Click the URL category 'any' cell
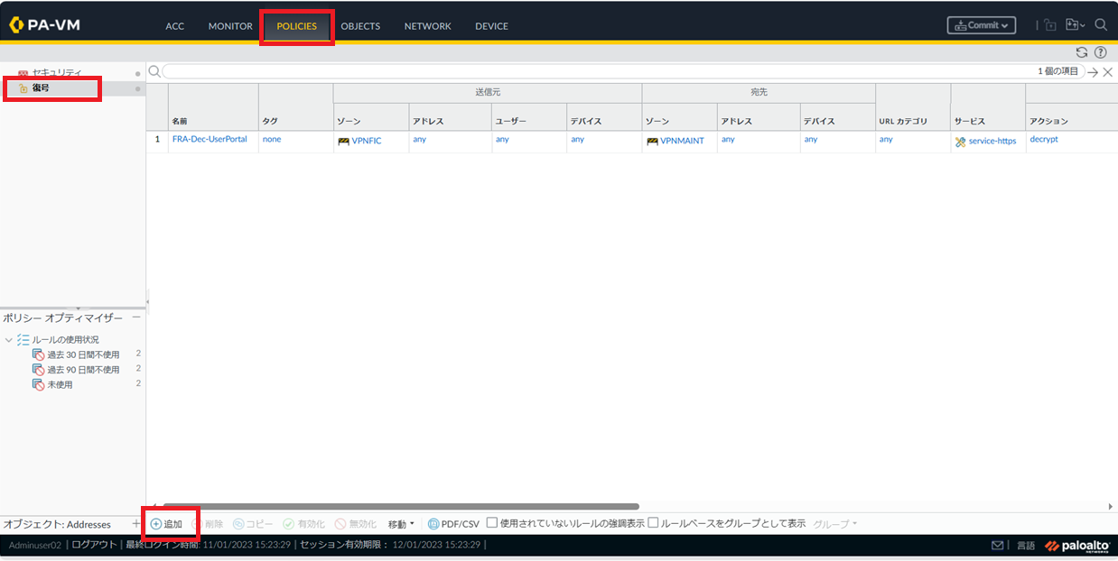The height and width of the screenshot is (561, 1118). [886, 140]
